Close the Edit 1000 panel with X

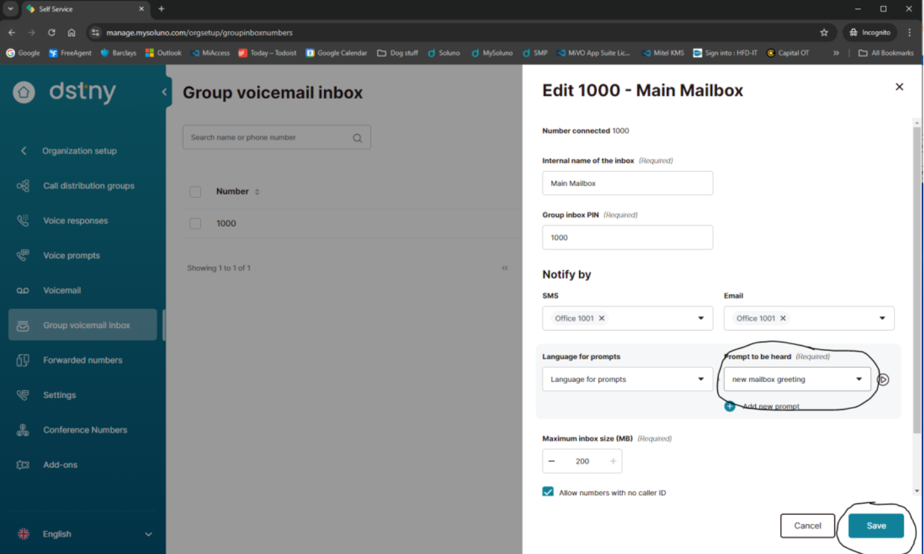(899, 87)
